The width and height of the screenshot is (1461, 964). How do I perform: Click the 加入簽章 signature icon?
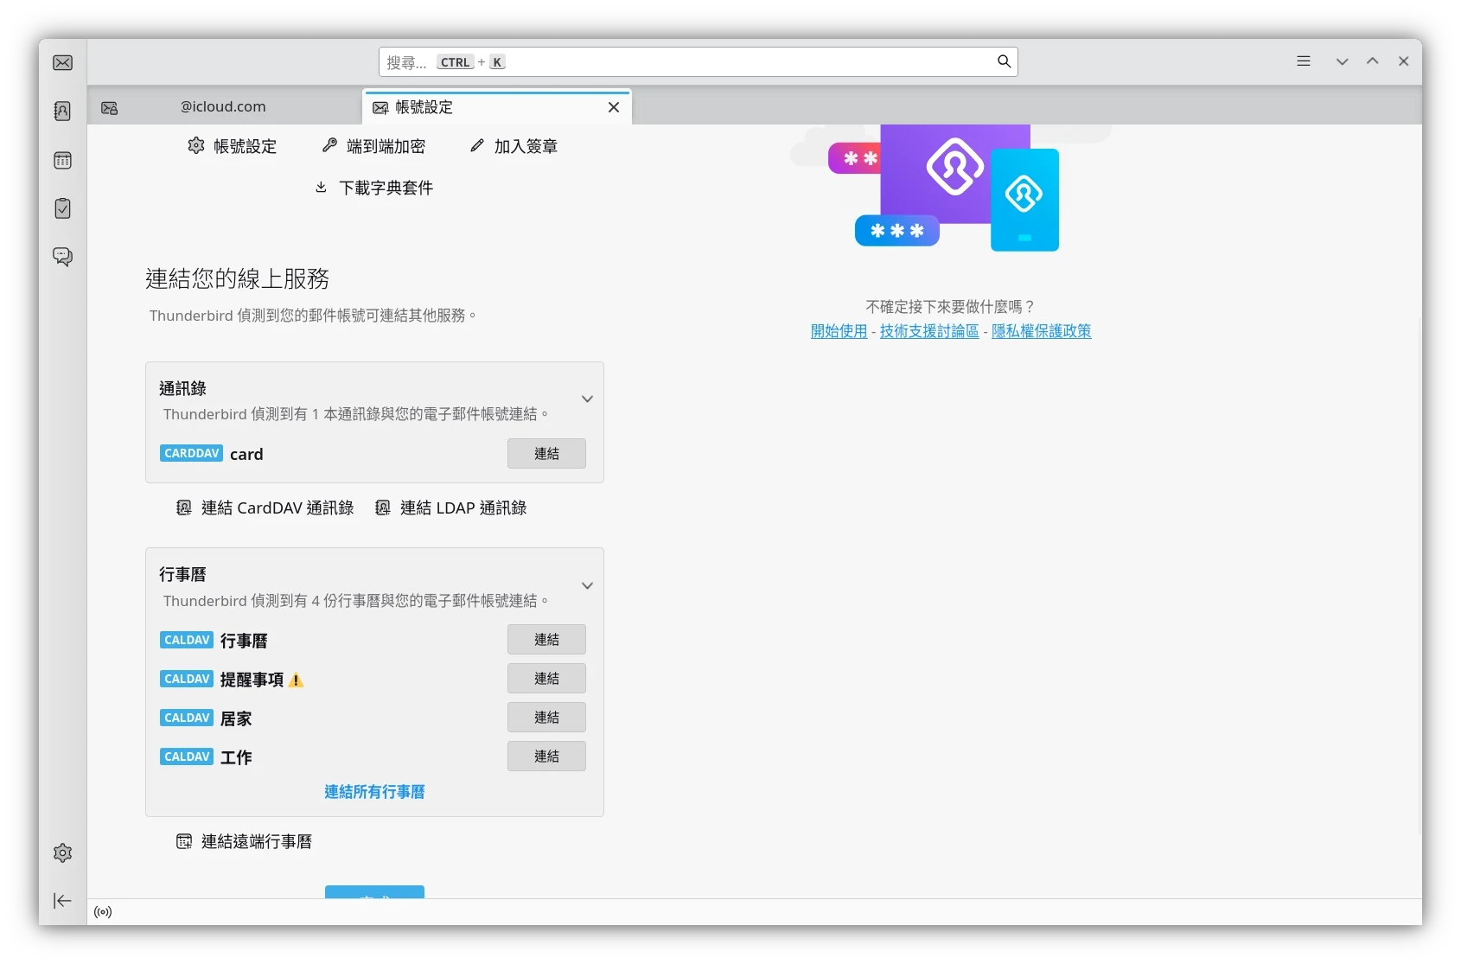(x=476, y=145)
